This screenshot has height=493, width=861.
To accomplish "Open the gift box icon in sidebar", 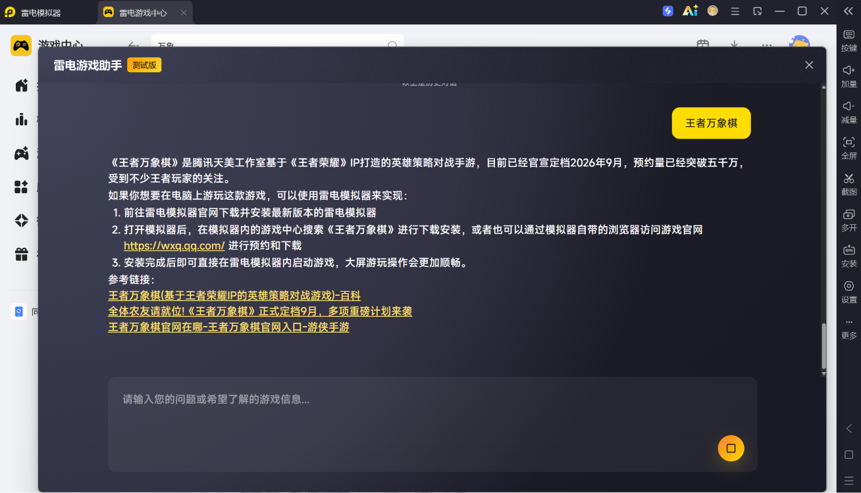I will point(22,254).
